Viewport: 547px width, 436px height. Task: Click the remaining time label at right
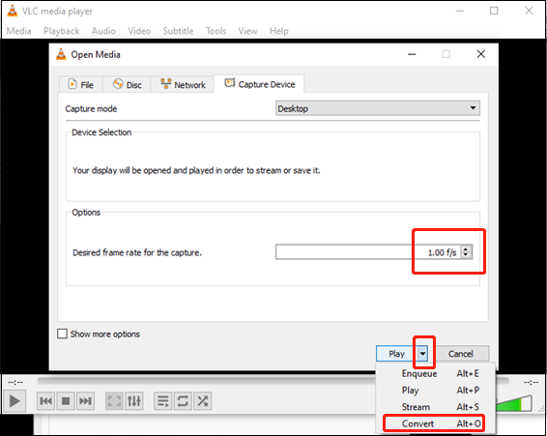(531, 382)
